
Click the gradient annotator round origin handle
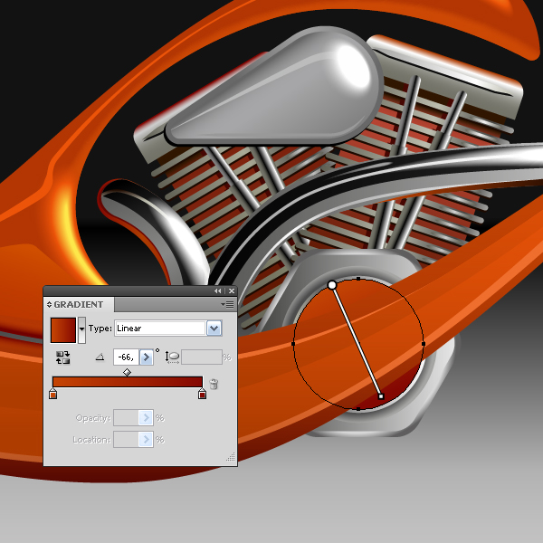coord(332,285)
